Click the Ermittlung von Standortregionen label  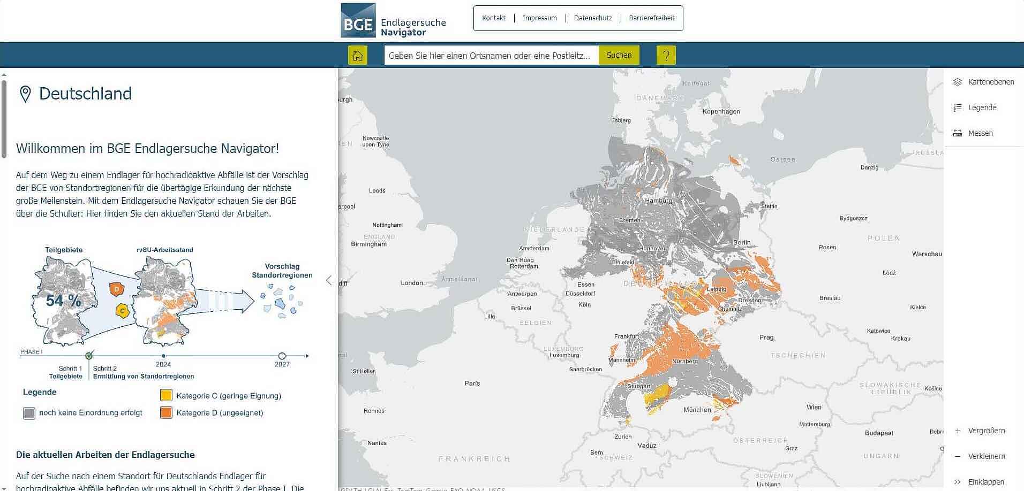click(x=144, y=376)
